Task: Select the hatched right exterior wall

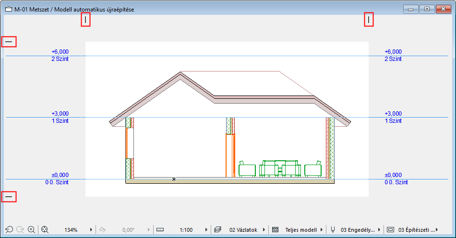Action: coord(330,148)
